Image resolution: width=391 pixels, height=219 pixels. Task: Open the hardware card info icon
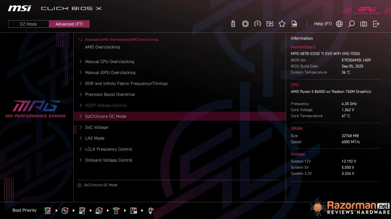(270, 24)
